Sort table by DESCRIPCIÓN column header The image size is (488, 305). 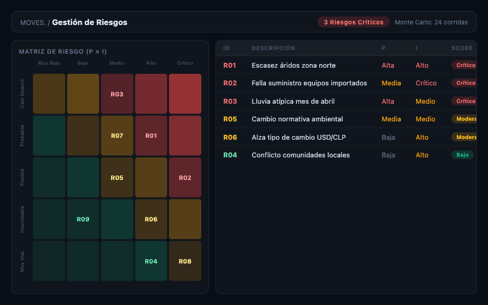click(x=273, y=48)
